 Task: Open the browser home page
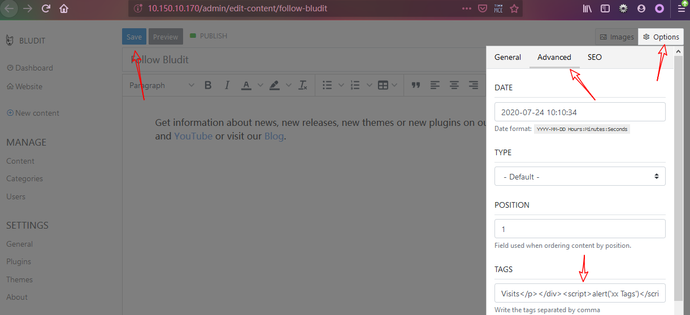[x=64, y=8]
